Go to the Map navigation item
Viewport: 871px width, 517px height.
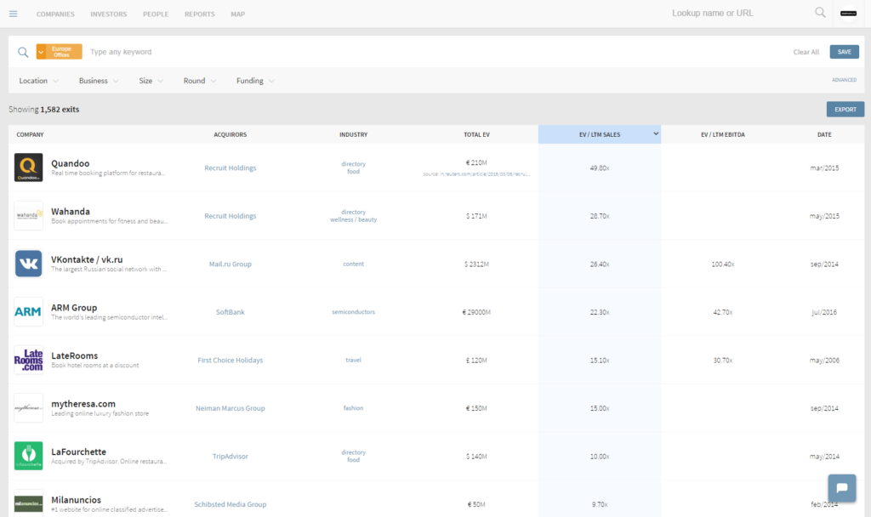(x=237, y=14)
